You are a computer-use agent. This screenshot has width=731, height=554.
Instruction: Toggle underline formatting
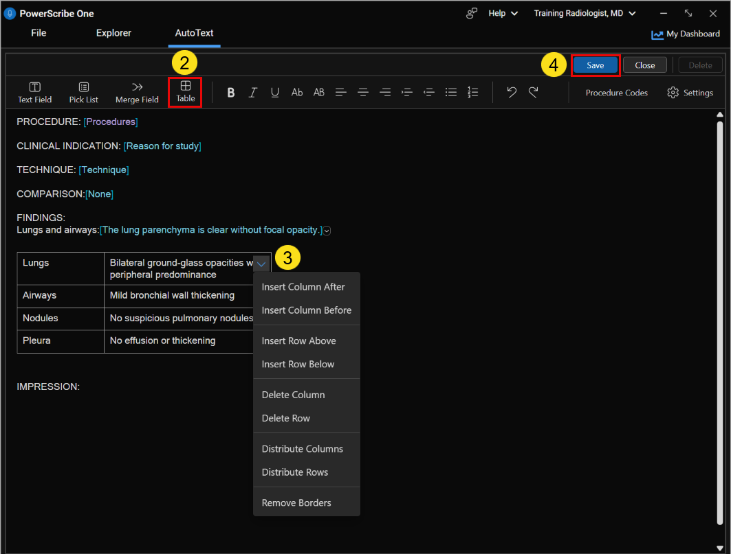pos(275,93)
